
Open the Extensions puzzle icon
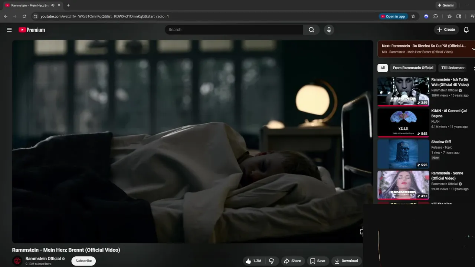coord(436,16)
